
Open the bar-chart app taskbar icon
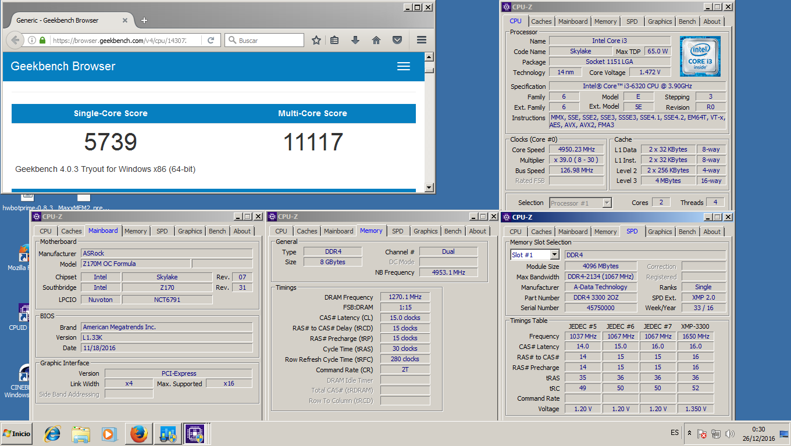point(168,434)
